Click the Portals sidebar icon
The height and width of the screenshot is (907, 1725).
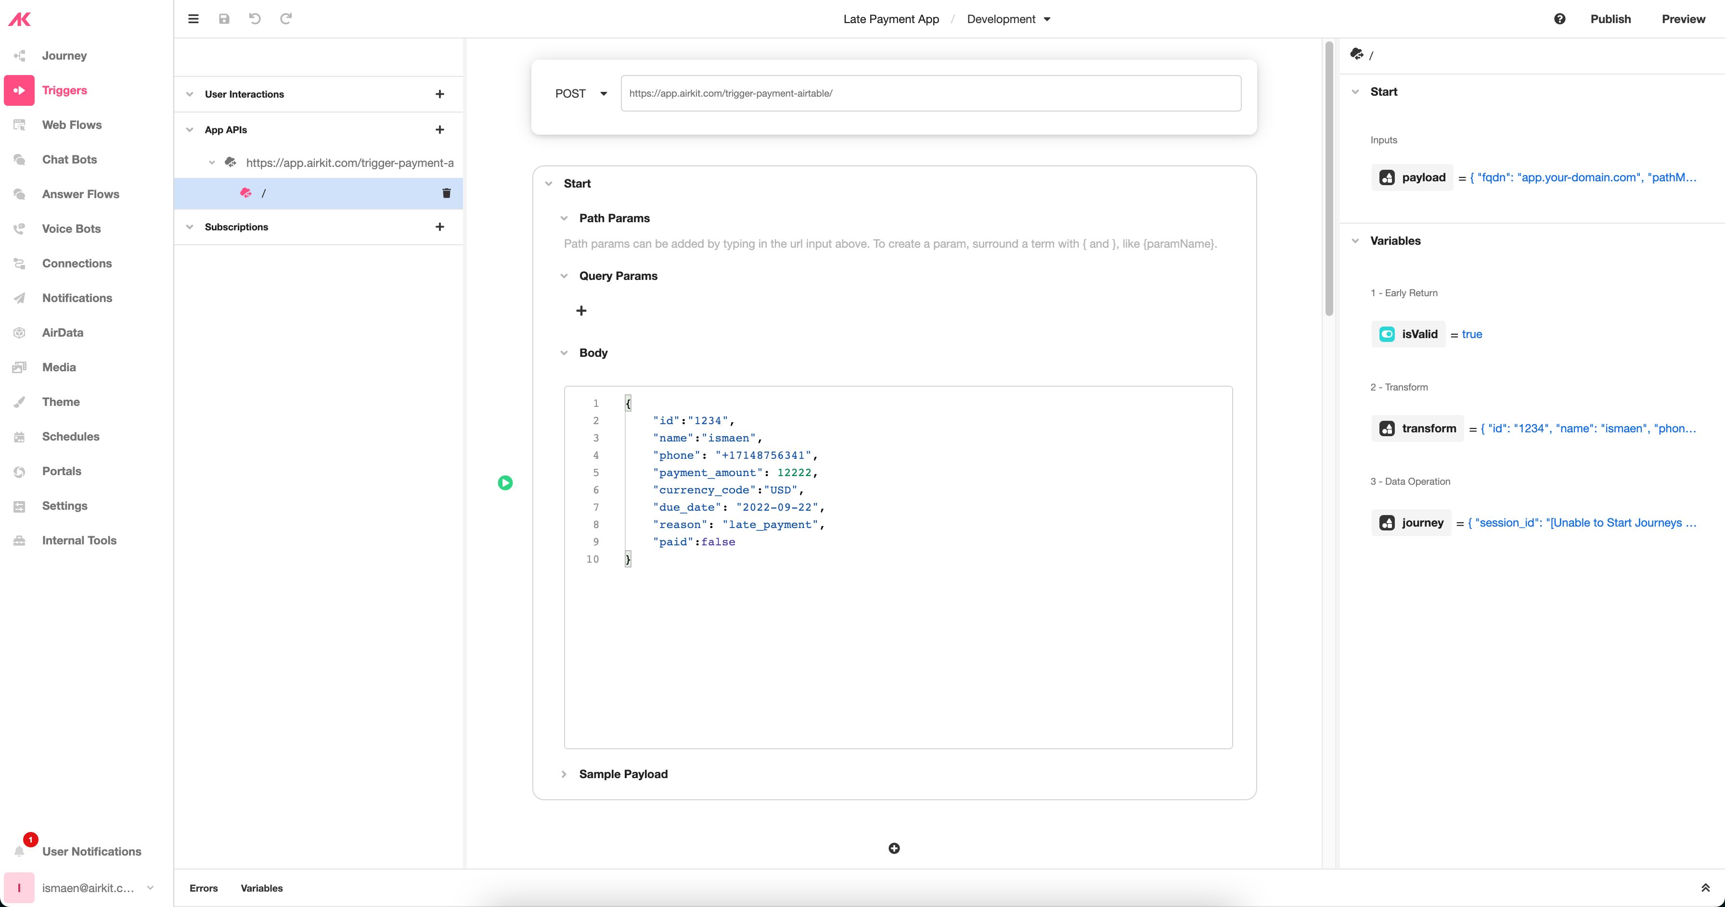pyautogui.click(x=19, y=472)
